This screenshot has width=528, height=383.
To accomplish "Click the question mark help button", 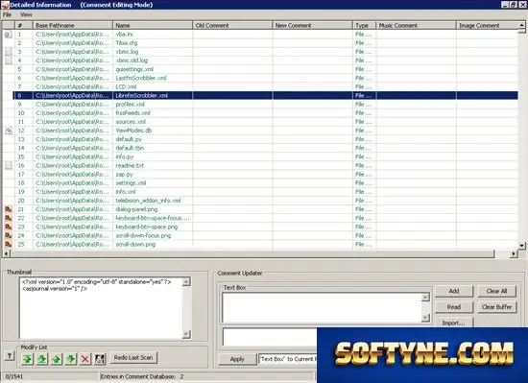I will 10,356.
